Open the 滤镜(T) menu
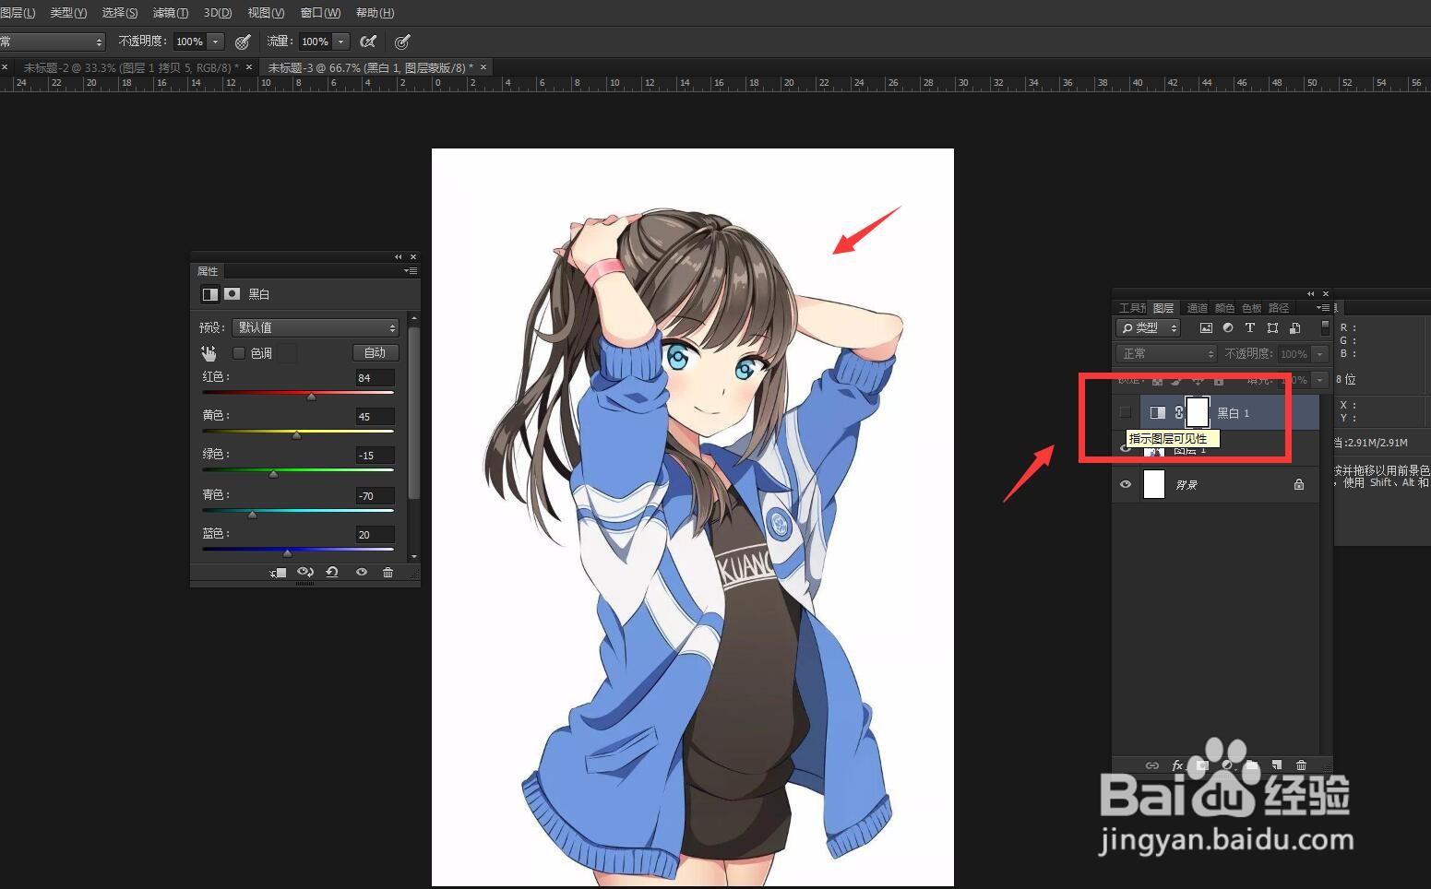1431x889 pixels. coord(171,13)
